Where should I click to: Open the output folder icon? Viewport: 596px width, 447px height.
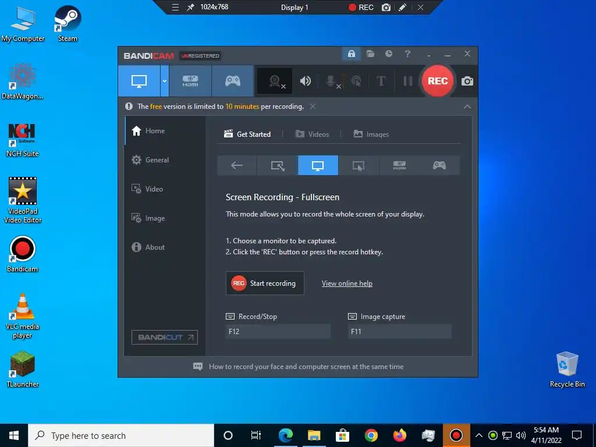click(x=370, y=54)
